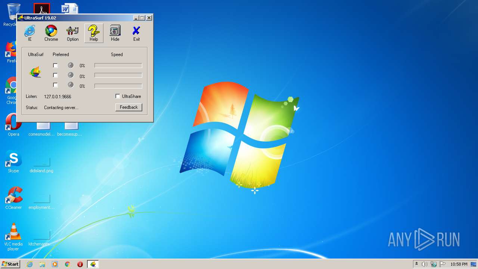The height and width of the screenshot is (269, 478).
Task: Select the becomesup desktop document
Action: tap(69, 129)
